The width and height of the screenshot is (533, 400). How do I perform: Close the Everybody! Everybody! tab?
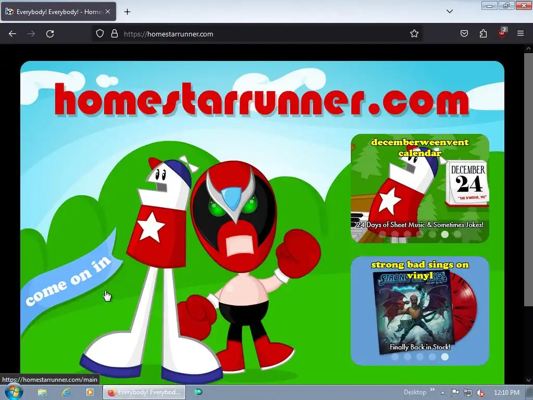108,11
